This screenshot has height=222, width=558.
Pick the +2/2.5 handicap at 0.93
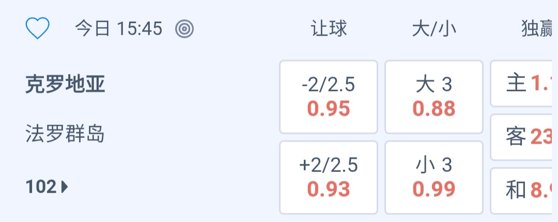pos(329,177)
